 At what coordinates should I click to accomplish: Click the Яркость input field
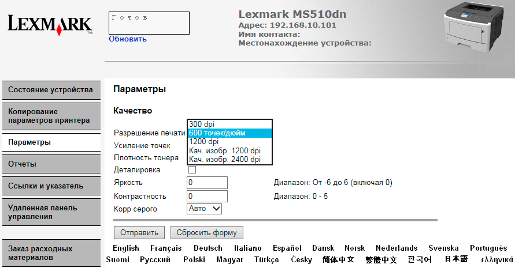(207, 183)
